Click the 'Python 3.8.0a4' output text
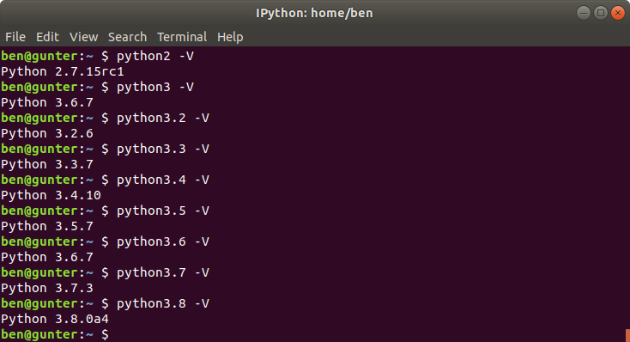Viewport: 630px width, 342px height. (55, 319)
